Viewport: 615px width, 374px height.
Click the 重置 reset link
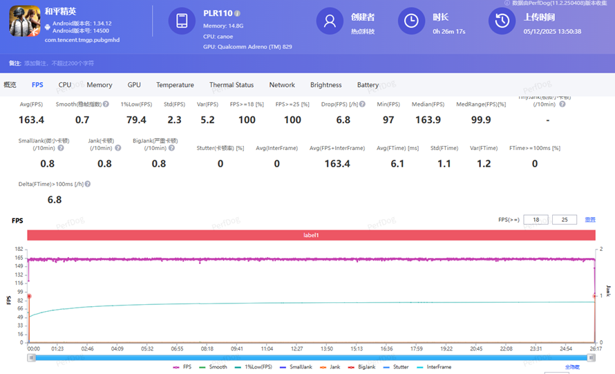[x=589, y=220]
